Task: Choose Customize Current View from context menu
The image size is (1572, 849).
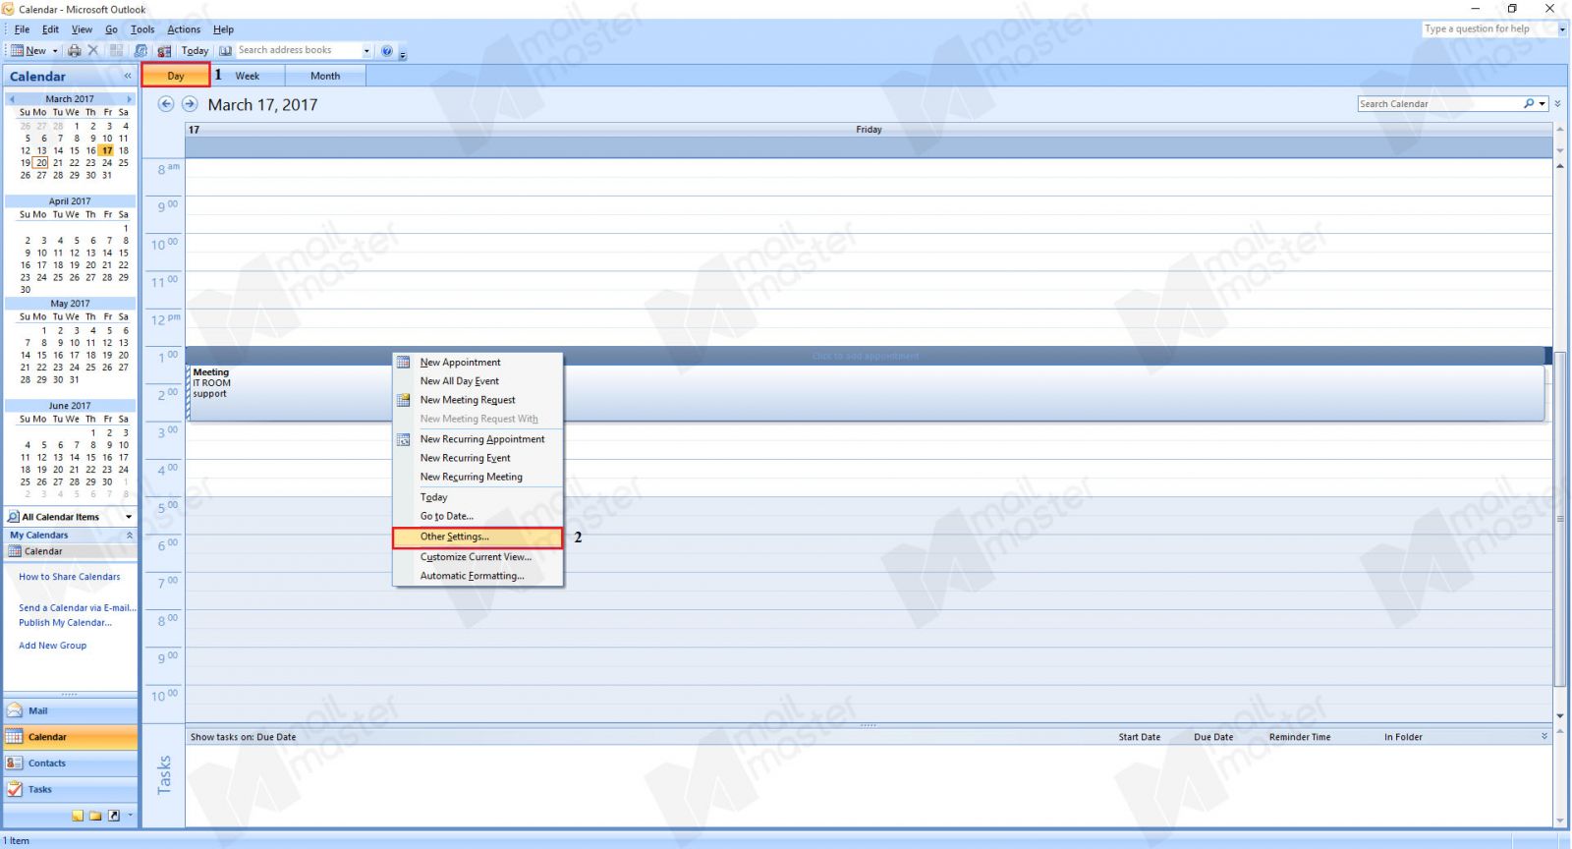Action: coord(477,557)
